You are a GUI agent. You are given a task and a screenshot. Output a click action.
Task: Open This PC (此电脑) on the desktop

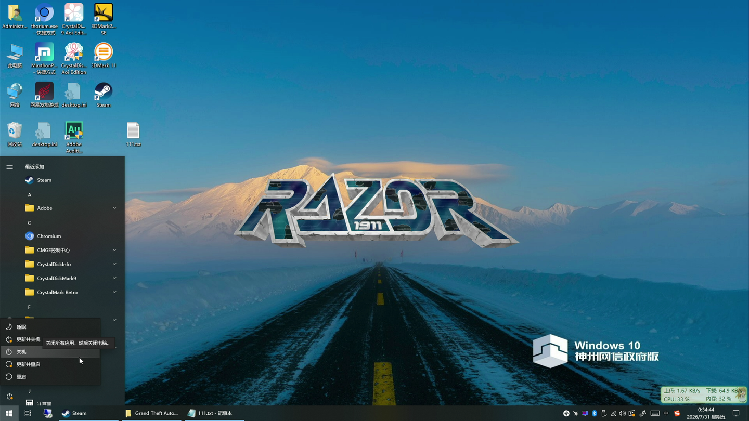coord(15,56)
